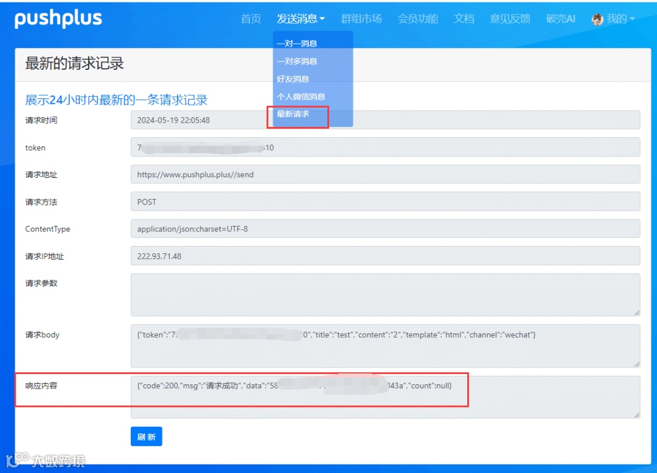Click the 请求IP地址 label
Screen dimensions: 657x473
point(44,256)
